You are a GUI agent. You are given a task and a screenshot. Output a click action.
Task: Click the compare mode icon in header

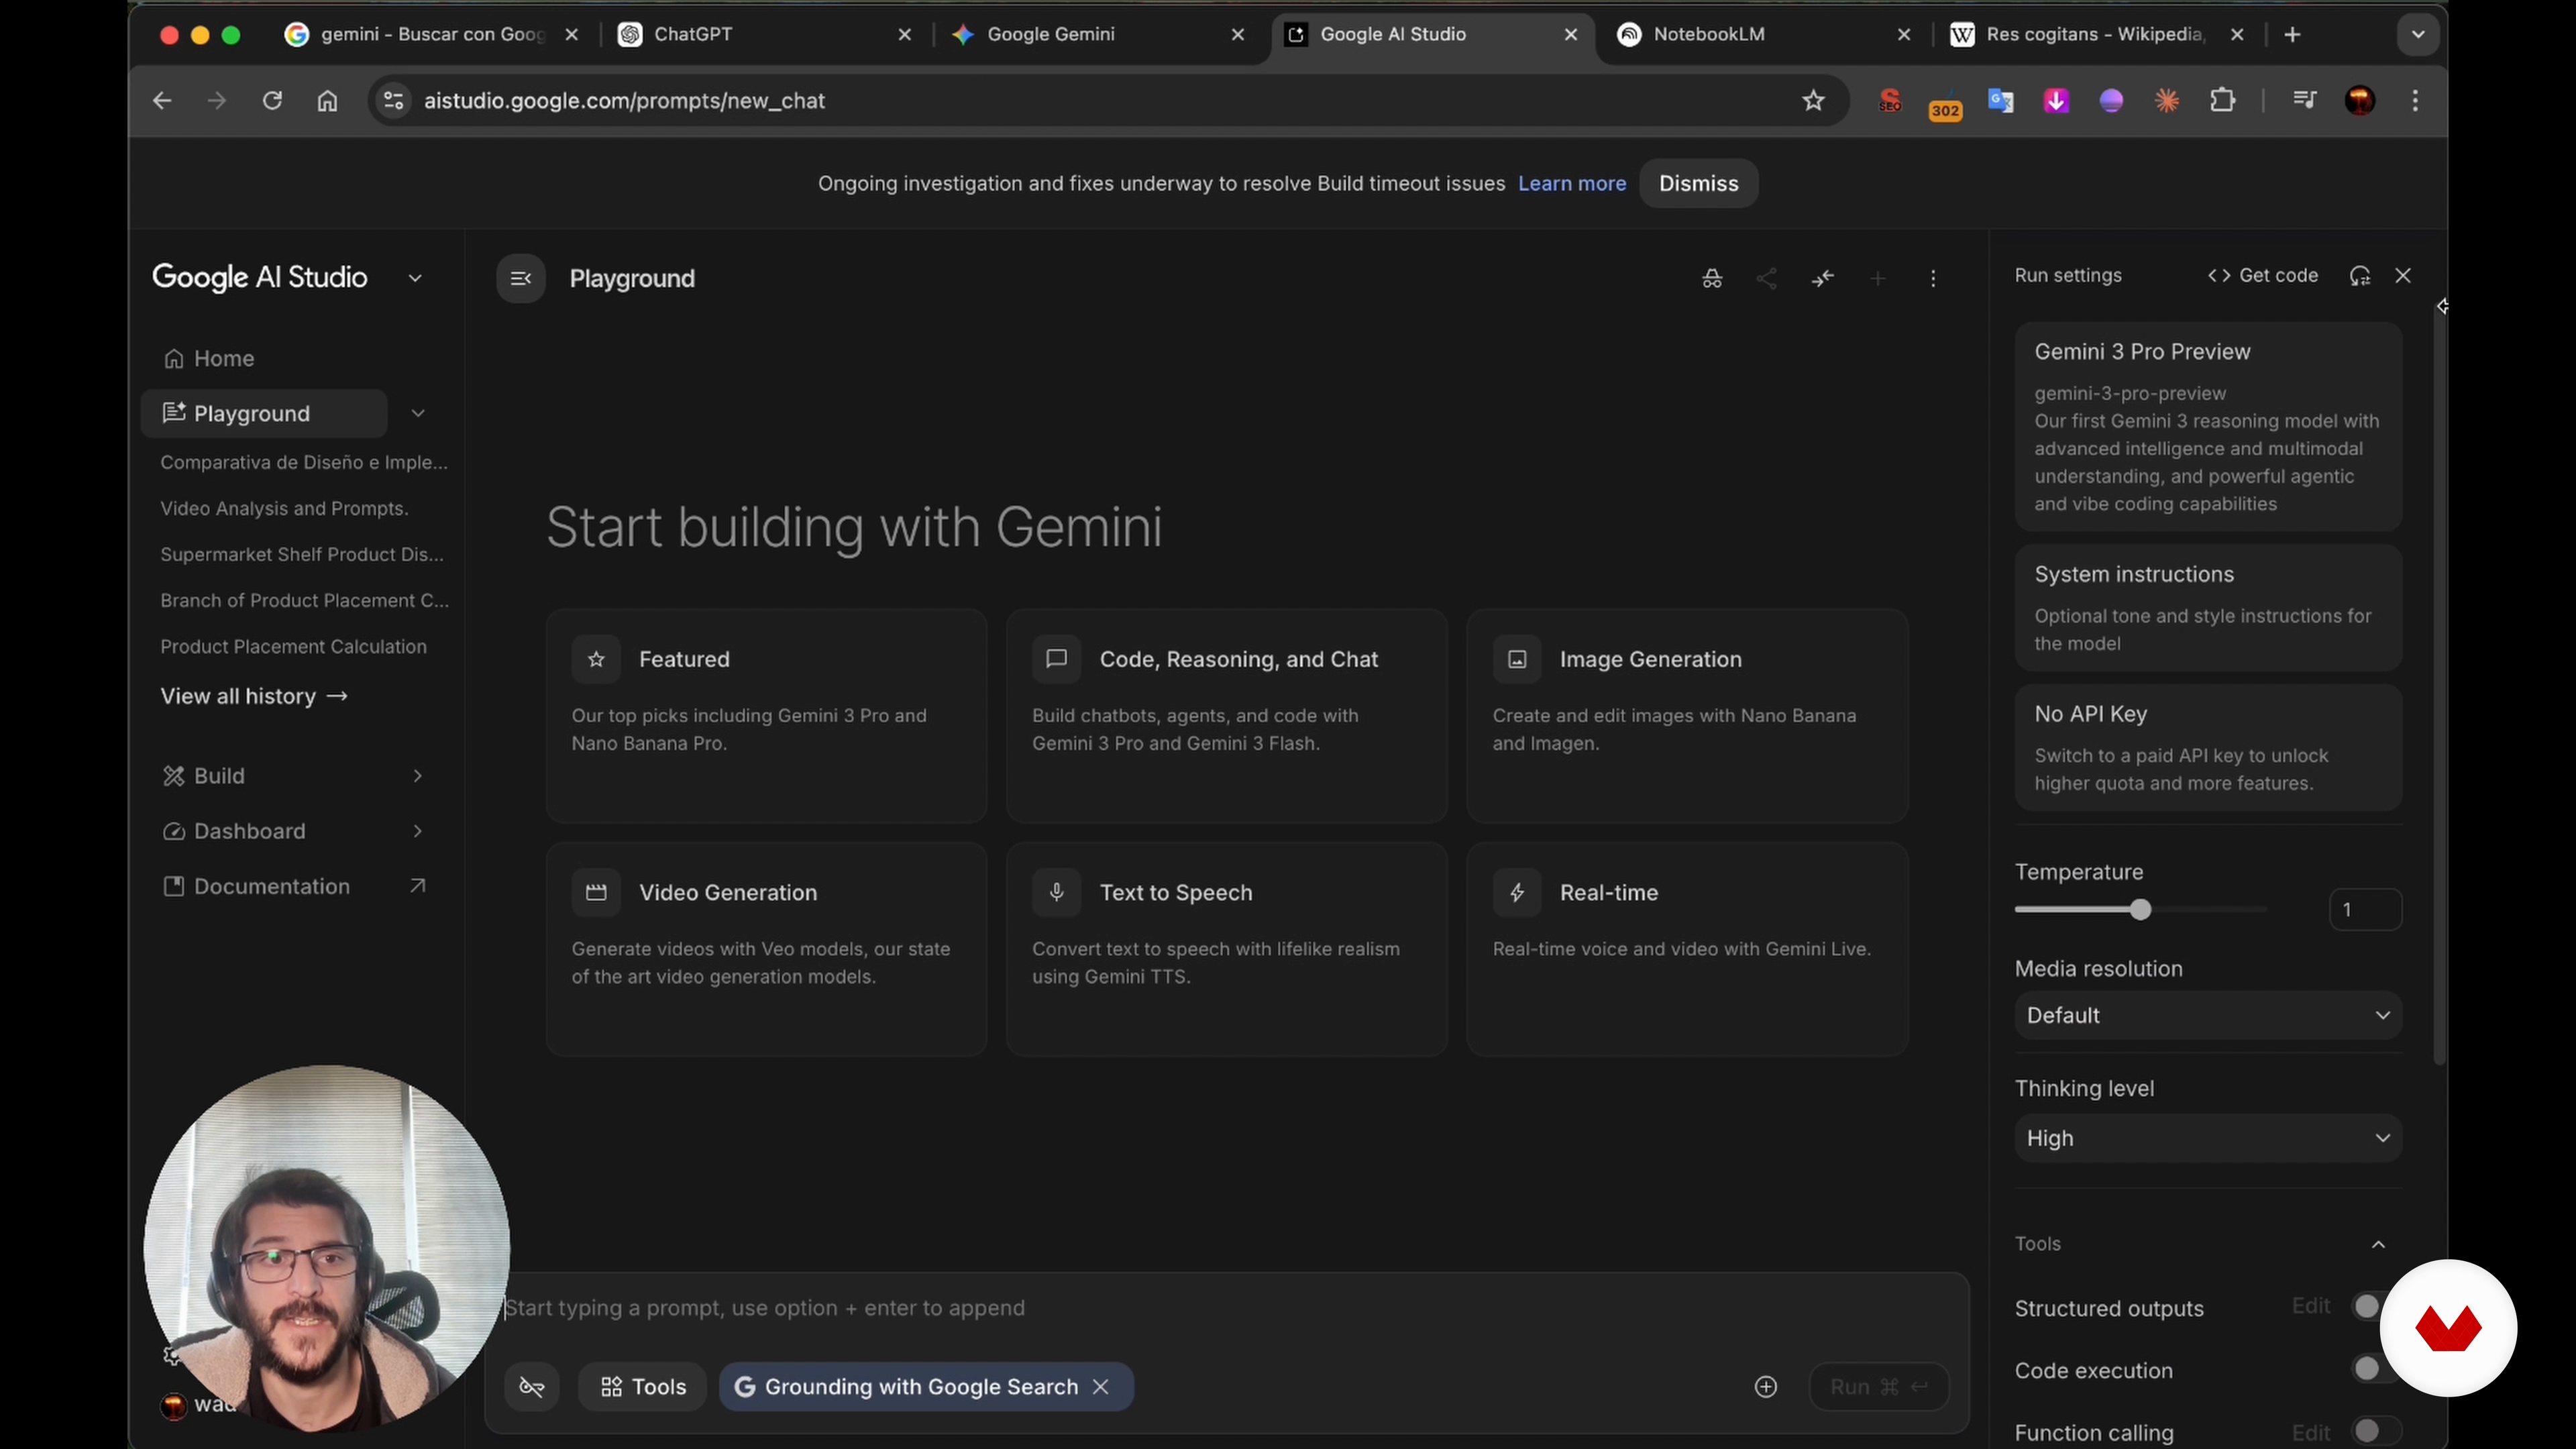(1823, 278)
